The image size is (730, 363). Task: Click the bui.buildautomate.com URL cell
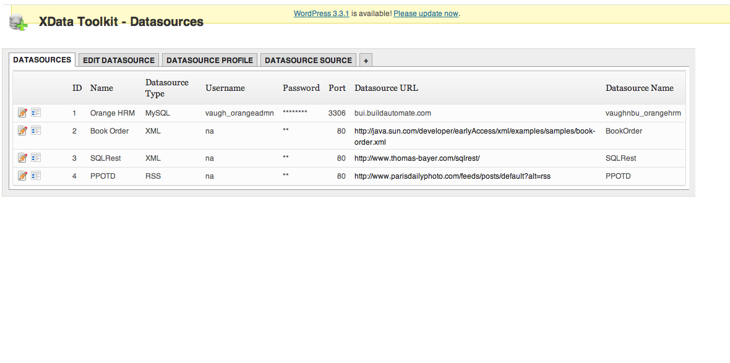tap(392, 113)
